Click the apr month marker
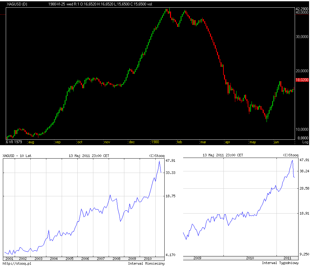The image size is (311, 266). click(x=228, y=142)
